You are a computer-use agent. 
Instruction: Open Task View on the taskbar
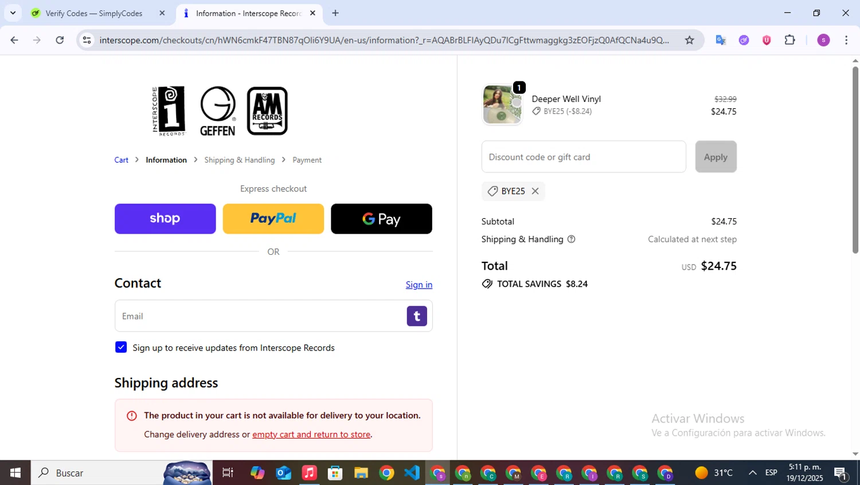point(228,473)
